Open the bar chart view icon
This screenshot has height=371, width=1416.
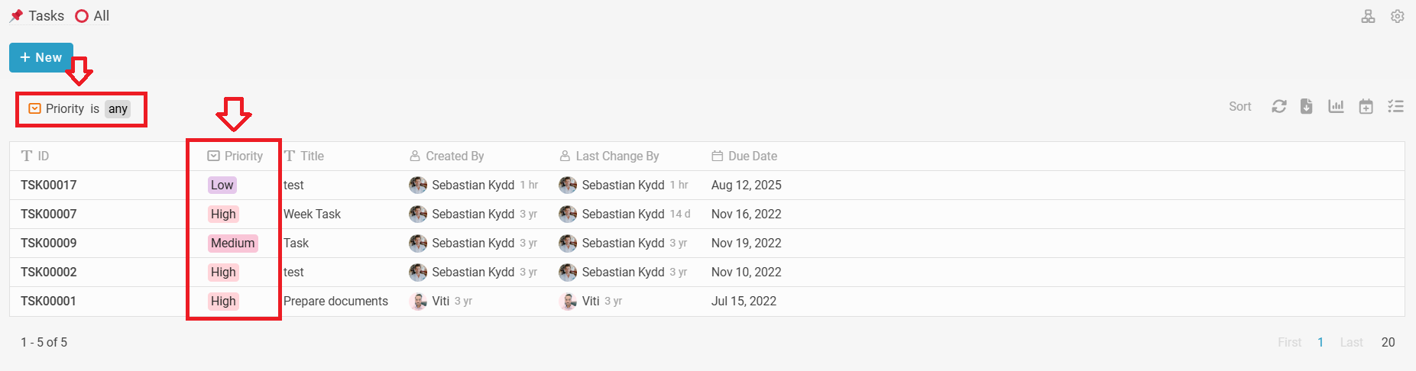click(x=1336, y=106)
